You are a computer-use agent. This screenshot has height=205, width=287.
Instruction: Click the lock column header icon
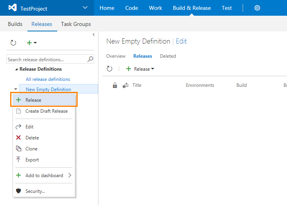(115, 85)
